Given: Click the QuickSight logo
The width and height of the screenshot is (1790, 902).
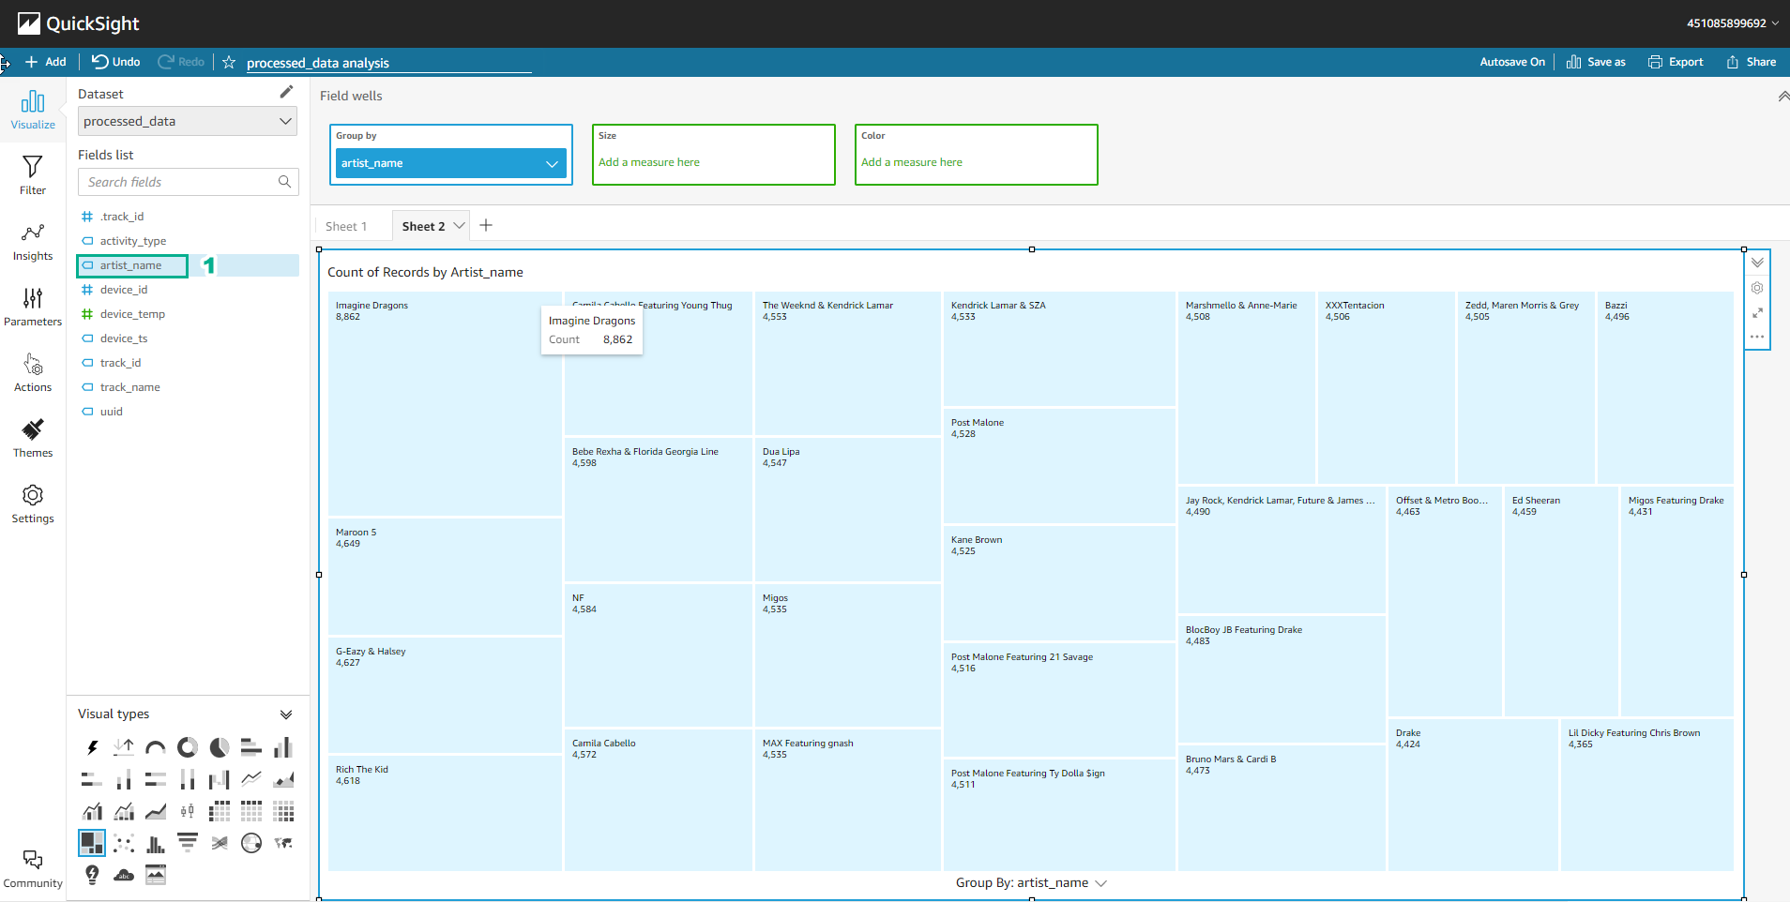Looking at the screenshot, I should pos(78,23).
